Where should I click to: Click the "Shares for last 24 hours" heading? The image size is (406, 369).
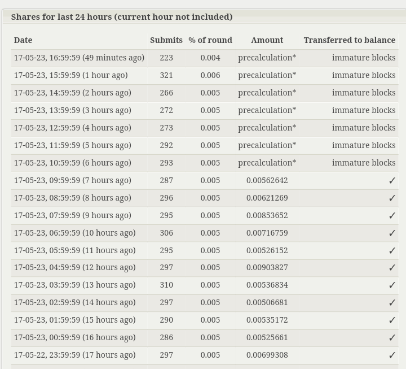[122, 17]
